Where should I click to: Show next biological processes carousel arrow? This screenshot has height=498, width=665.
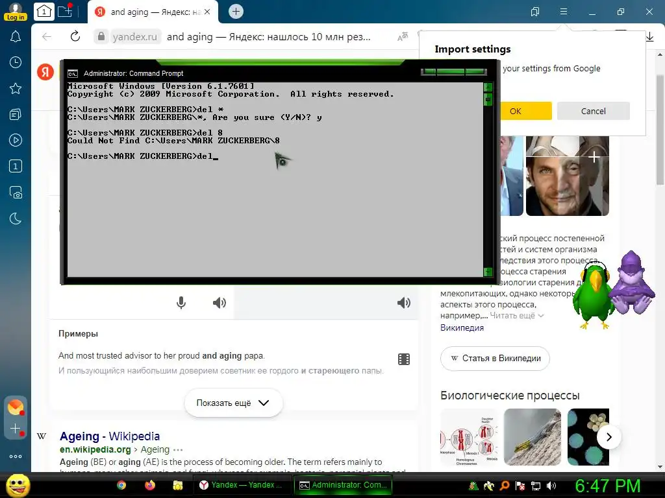coord(609,436)
